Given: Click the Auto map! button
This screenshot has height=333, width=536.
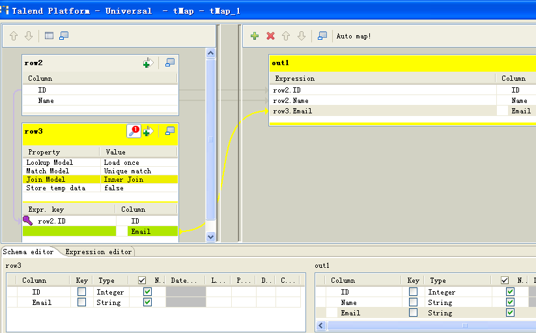Looking at the screenshot, I should point(354,36).
